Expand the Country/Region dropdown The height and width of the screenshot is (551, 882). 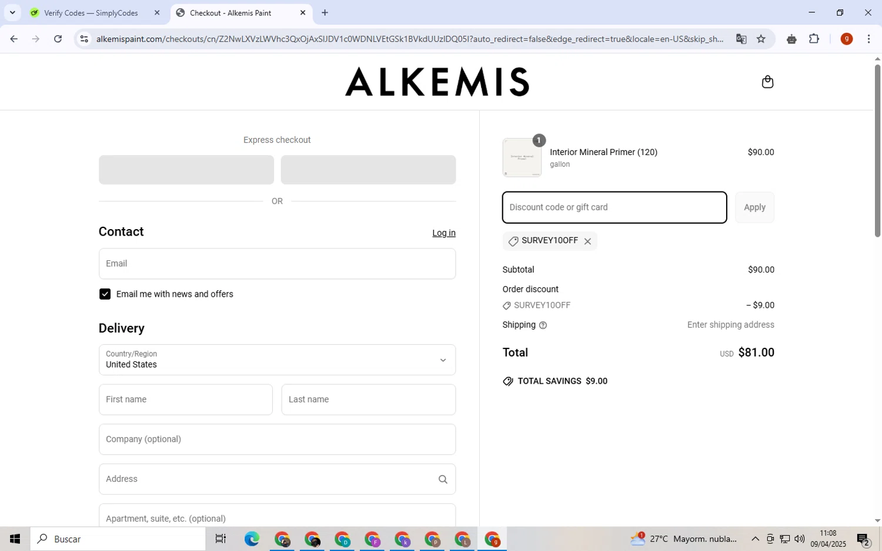click(x=277, y=360)
